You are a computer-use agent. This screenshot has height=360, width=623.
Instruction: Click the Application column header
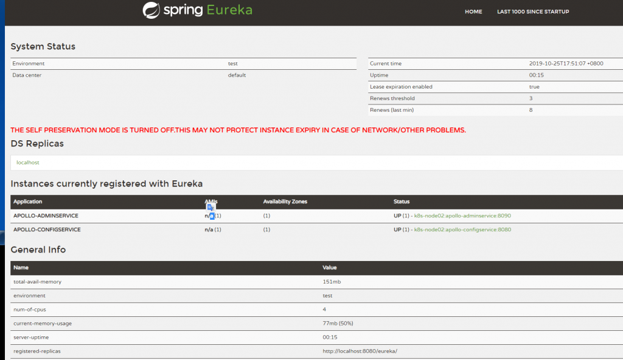(27, 202)
